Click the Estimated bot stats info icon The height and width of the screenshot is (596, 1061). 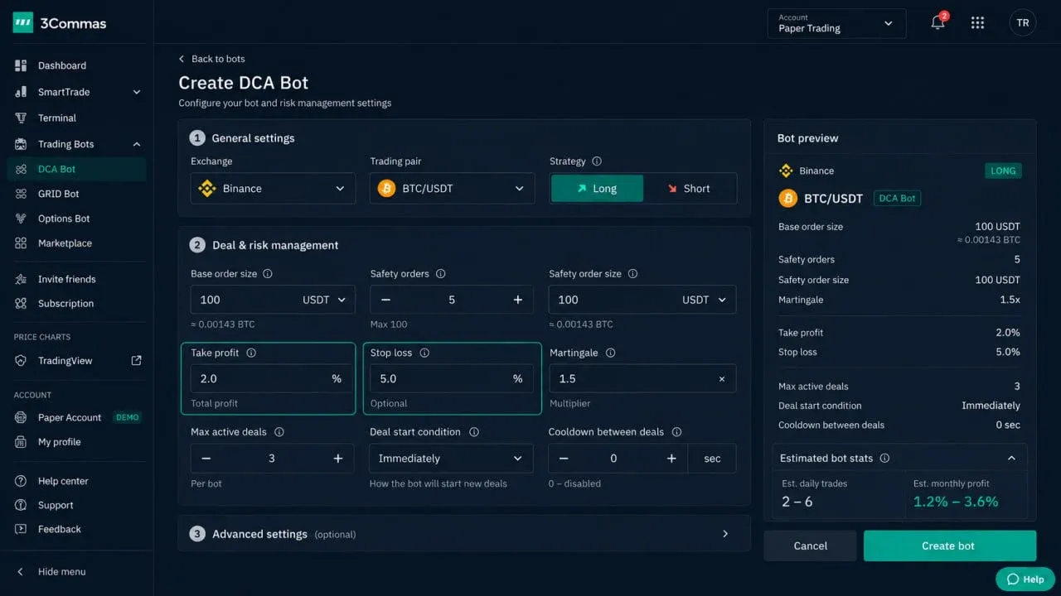tap(884, 458)
